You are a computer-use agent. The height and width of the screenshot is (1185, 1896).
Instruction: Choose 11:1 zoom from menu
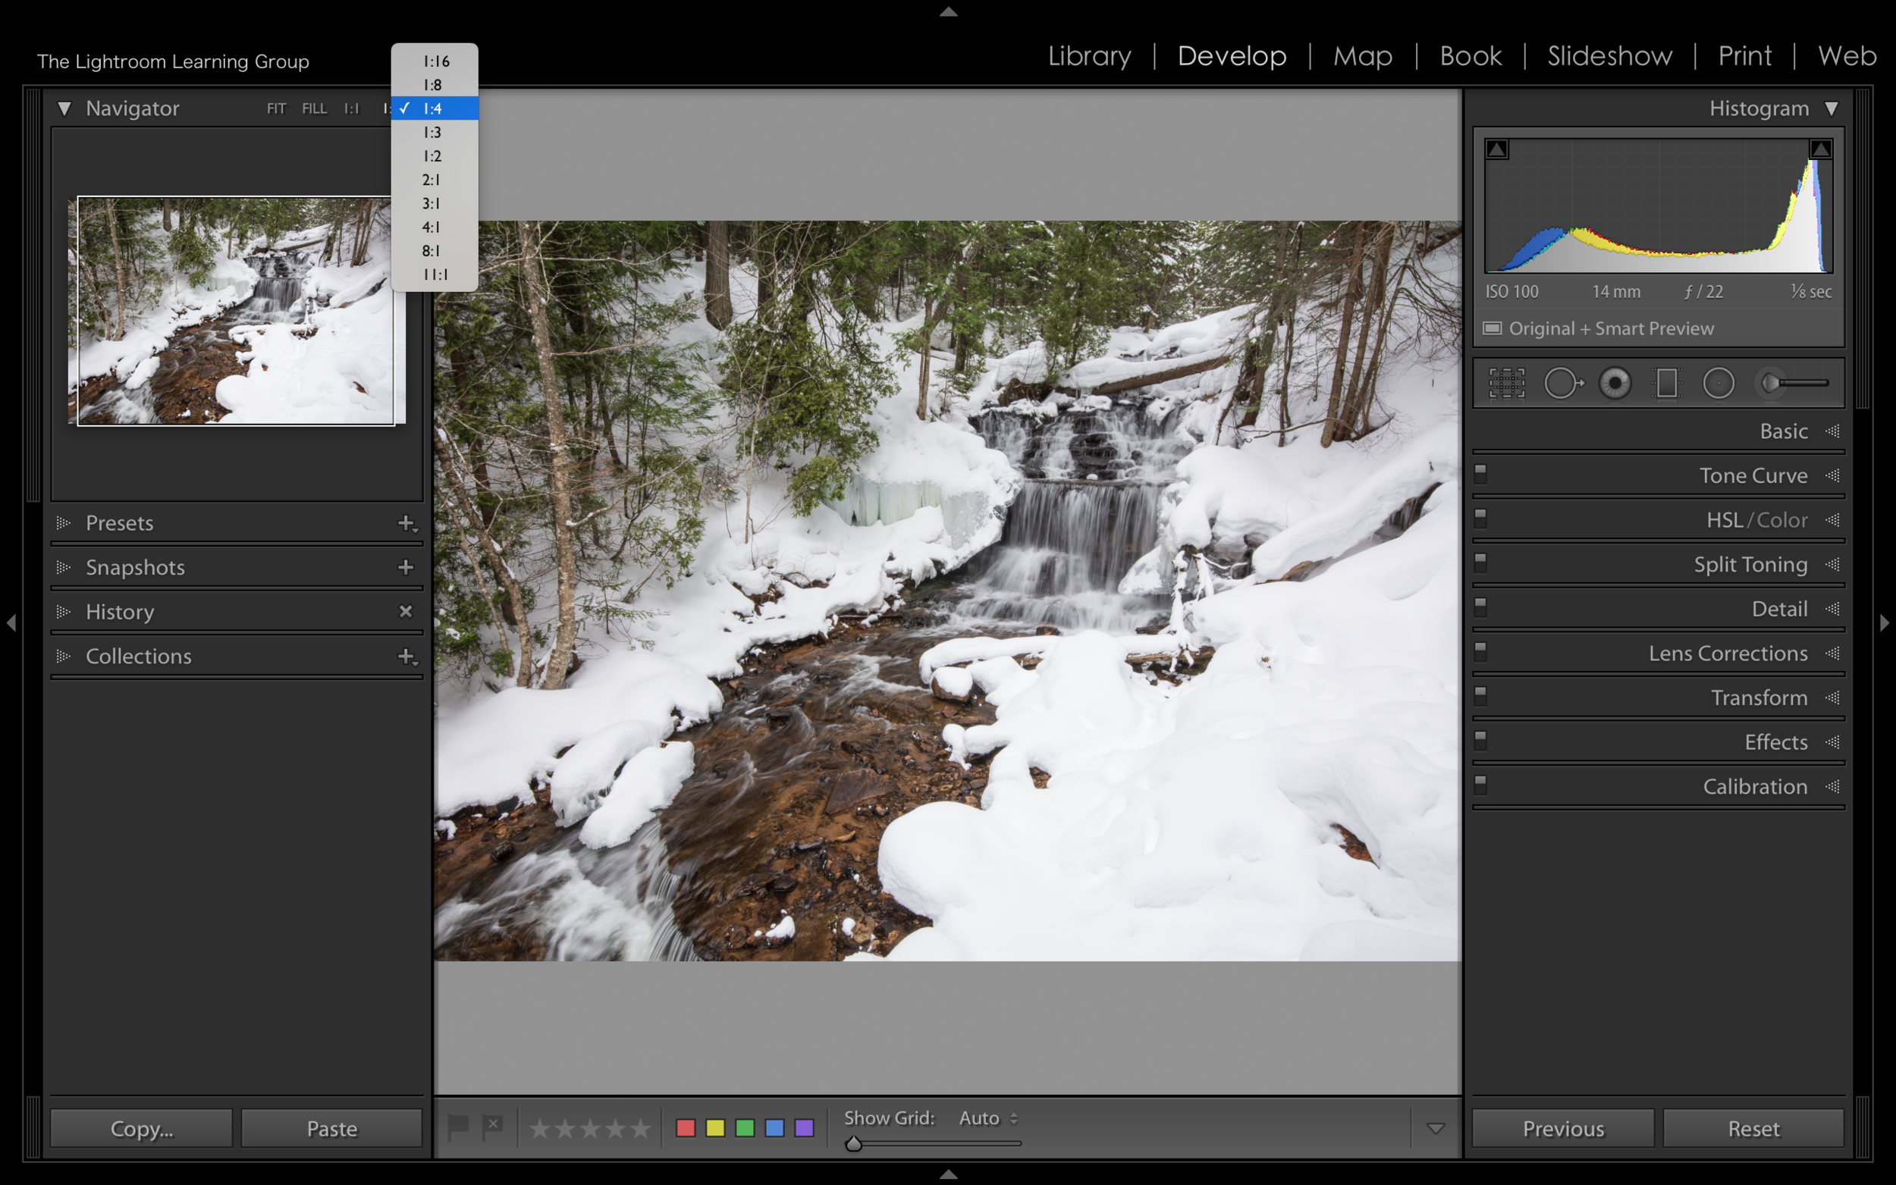[435, 274]
